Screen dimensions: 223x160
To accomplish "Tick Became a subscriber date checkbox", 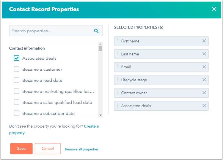I will [x=16, y=113].
